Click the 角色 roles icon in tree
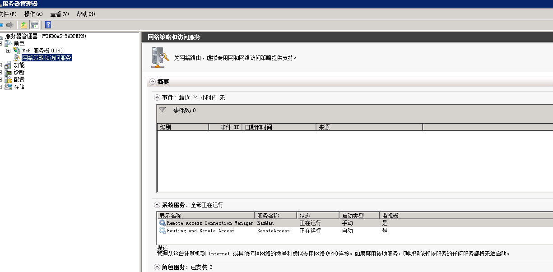 8,43
